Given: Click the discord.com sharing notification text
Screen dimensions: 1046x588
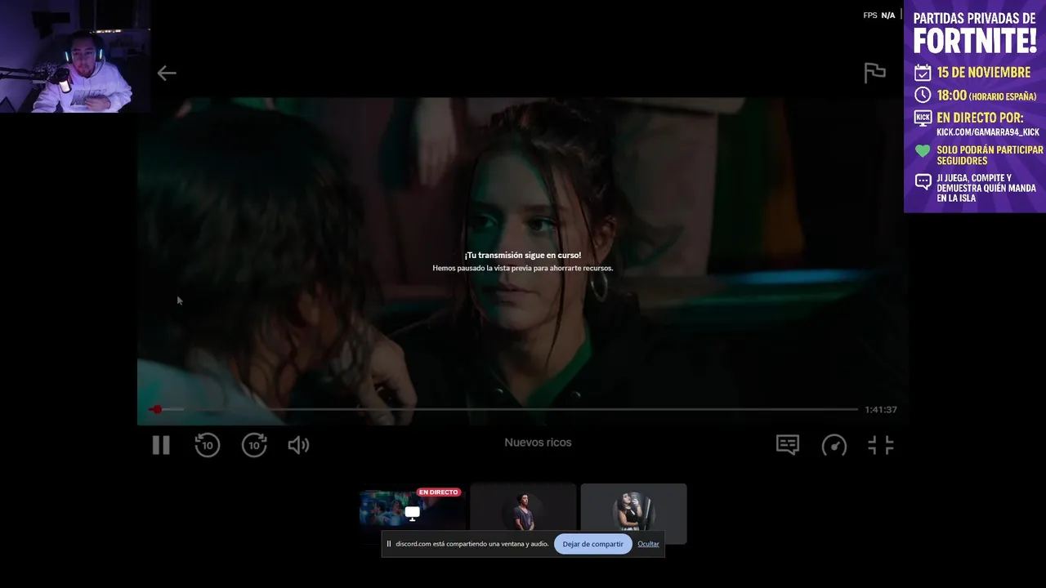Looking at the screenshot, I should tap(472, 544).
